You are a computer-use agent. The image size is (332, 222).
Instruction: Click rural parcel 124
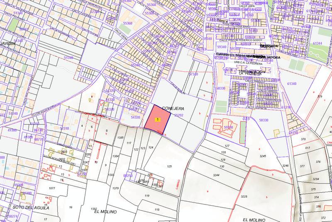pos(151,147)
